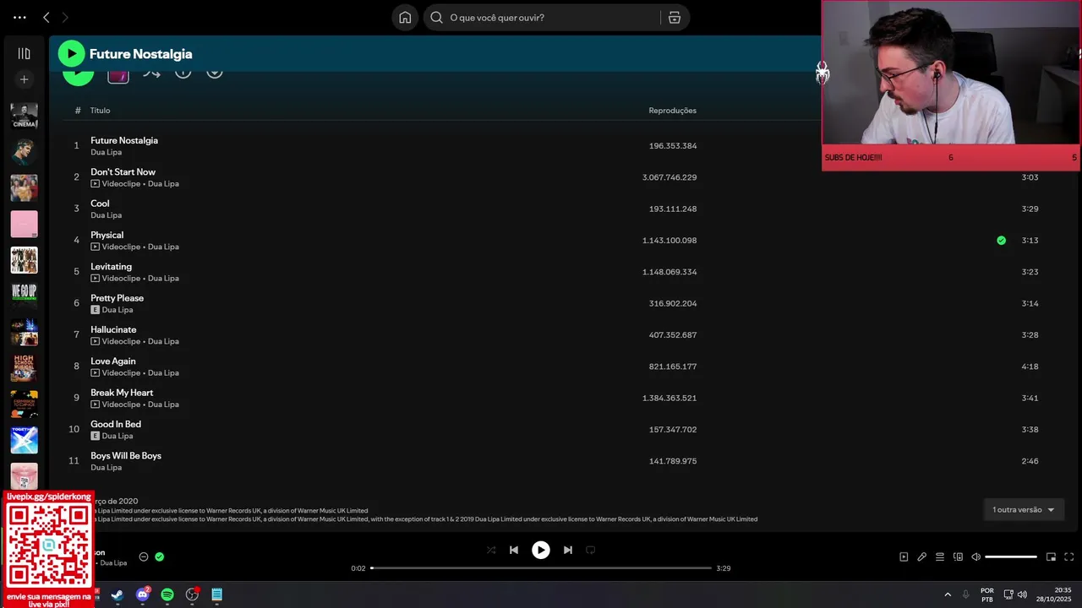Toggle shuffle in the player bar
The height and width of the screenshot is (608, 1082).
point(491,550)
